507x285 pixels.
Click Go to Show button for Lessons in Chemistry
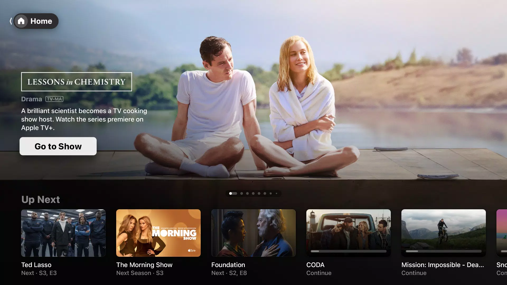pos(58,146)
